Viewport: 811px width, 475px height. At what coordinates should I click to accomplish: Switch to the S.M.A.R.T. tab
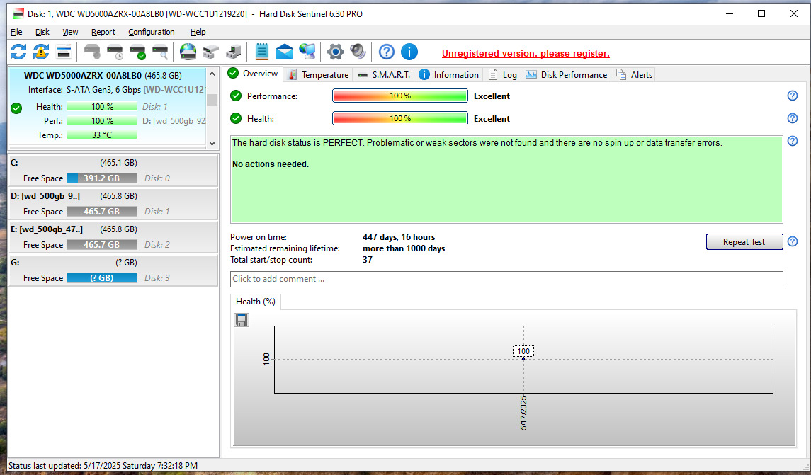pos(384,74)
